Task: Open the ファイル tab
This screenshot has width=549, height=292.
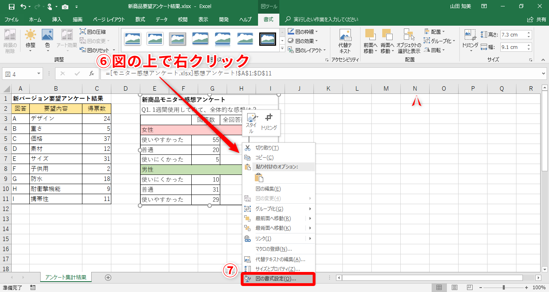Action: tap(11, 19)
